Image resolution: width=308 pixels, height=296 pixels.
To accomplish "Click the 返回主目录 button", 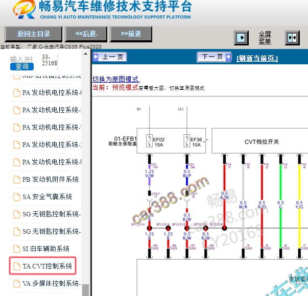I will [x=33, y=34].
